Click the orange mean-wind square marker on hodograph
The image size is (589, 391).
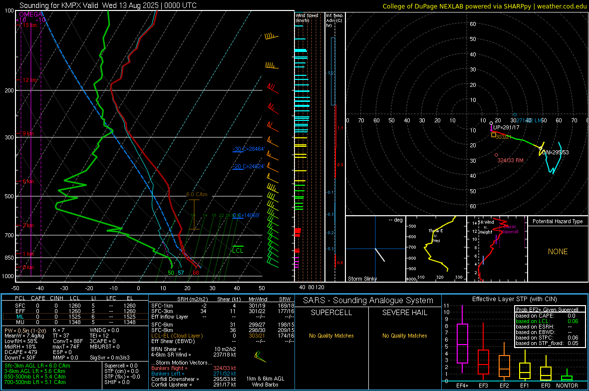click(x=494, y=135)
